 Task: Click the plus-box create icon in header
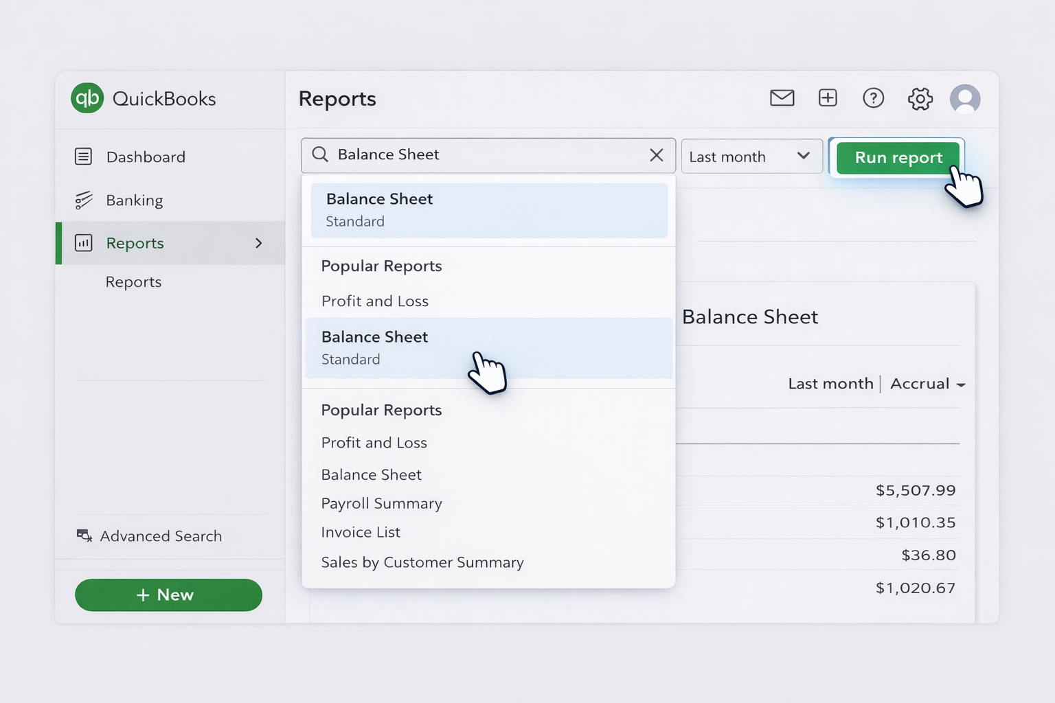[828, 98]
